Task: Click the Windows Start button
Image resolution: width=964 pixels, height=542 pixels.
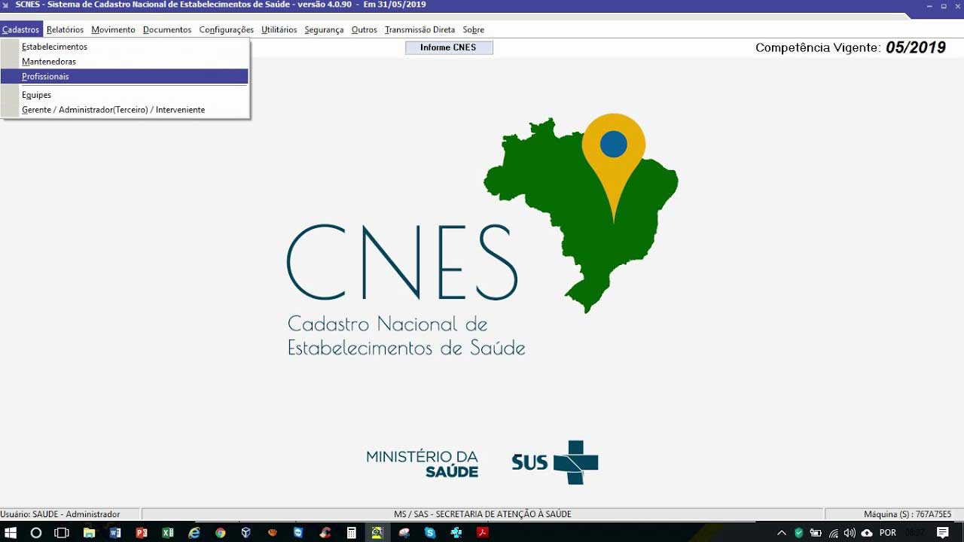Action: tap(11, 533)
